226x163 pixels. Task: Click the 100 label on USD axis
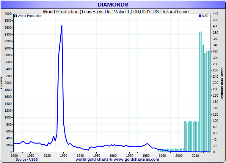click(x=216, y=121)
